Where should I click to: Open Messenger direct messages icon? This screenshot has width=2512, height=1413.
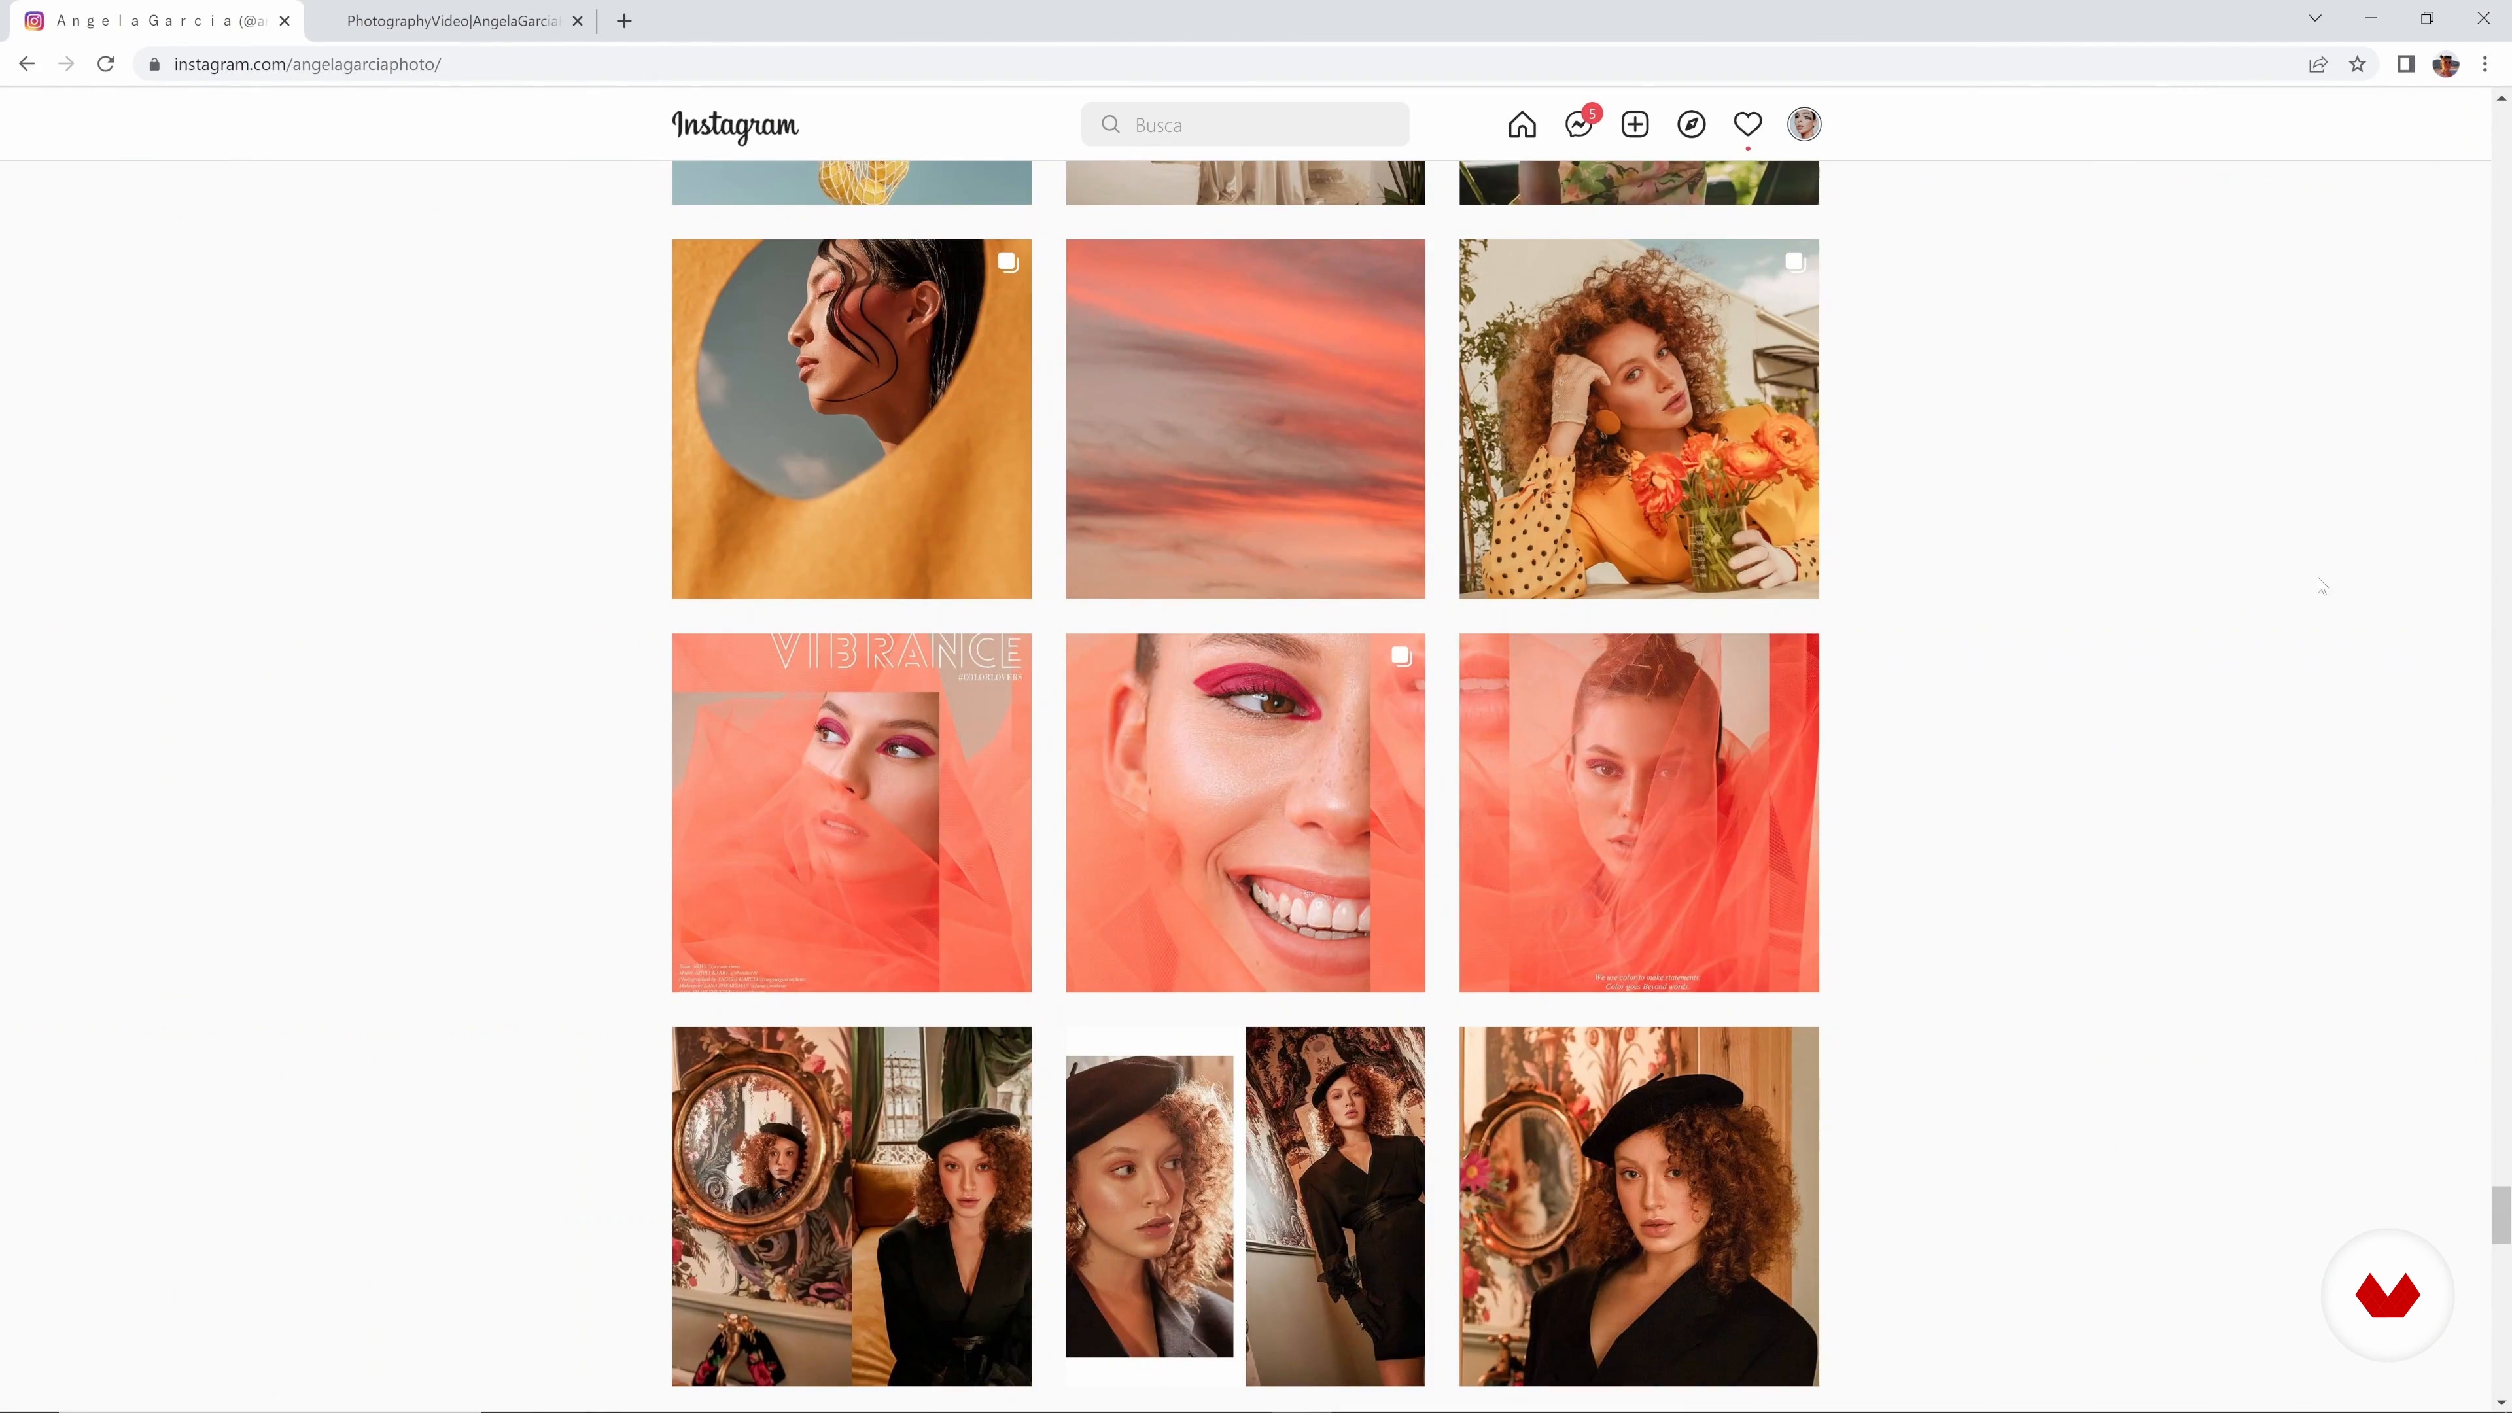(x=1579, y=125)
